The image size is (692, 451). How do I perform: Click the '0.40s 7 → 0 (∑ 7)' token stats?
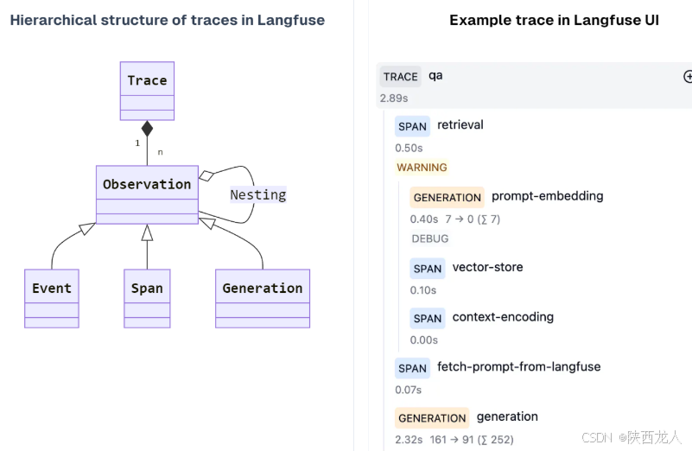pyautogui.click(x=455, y=219)
